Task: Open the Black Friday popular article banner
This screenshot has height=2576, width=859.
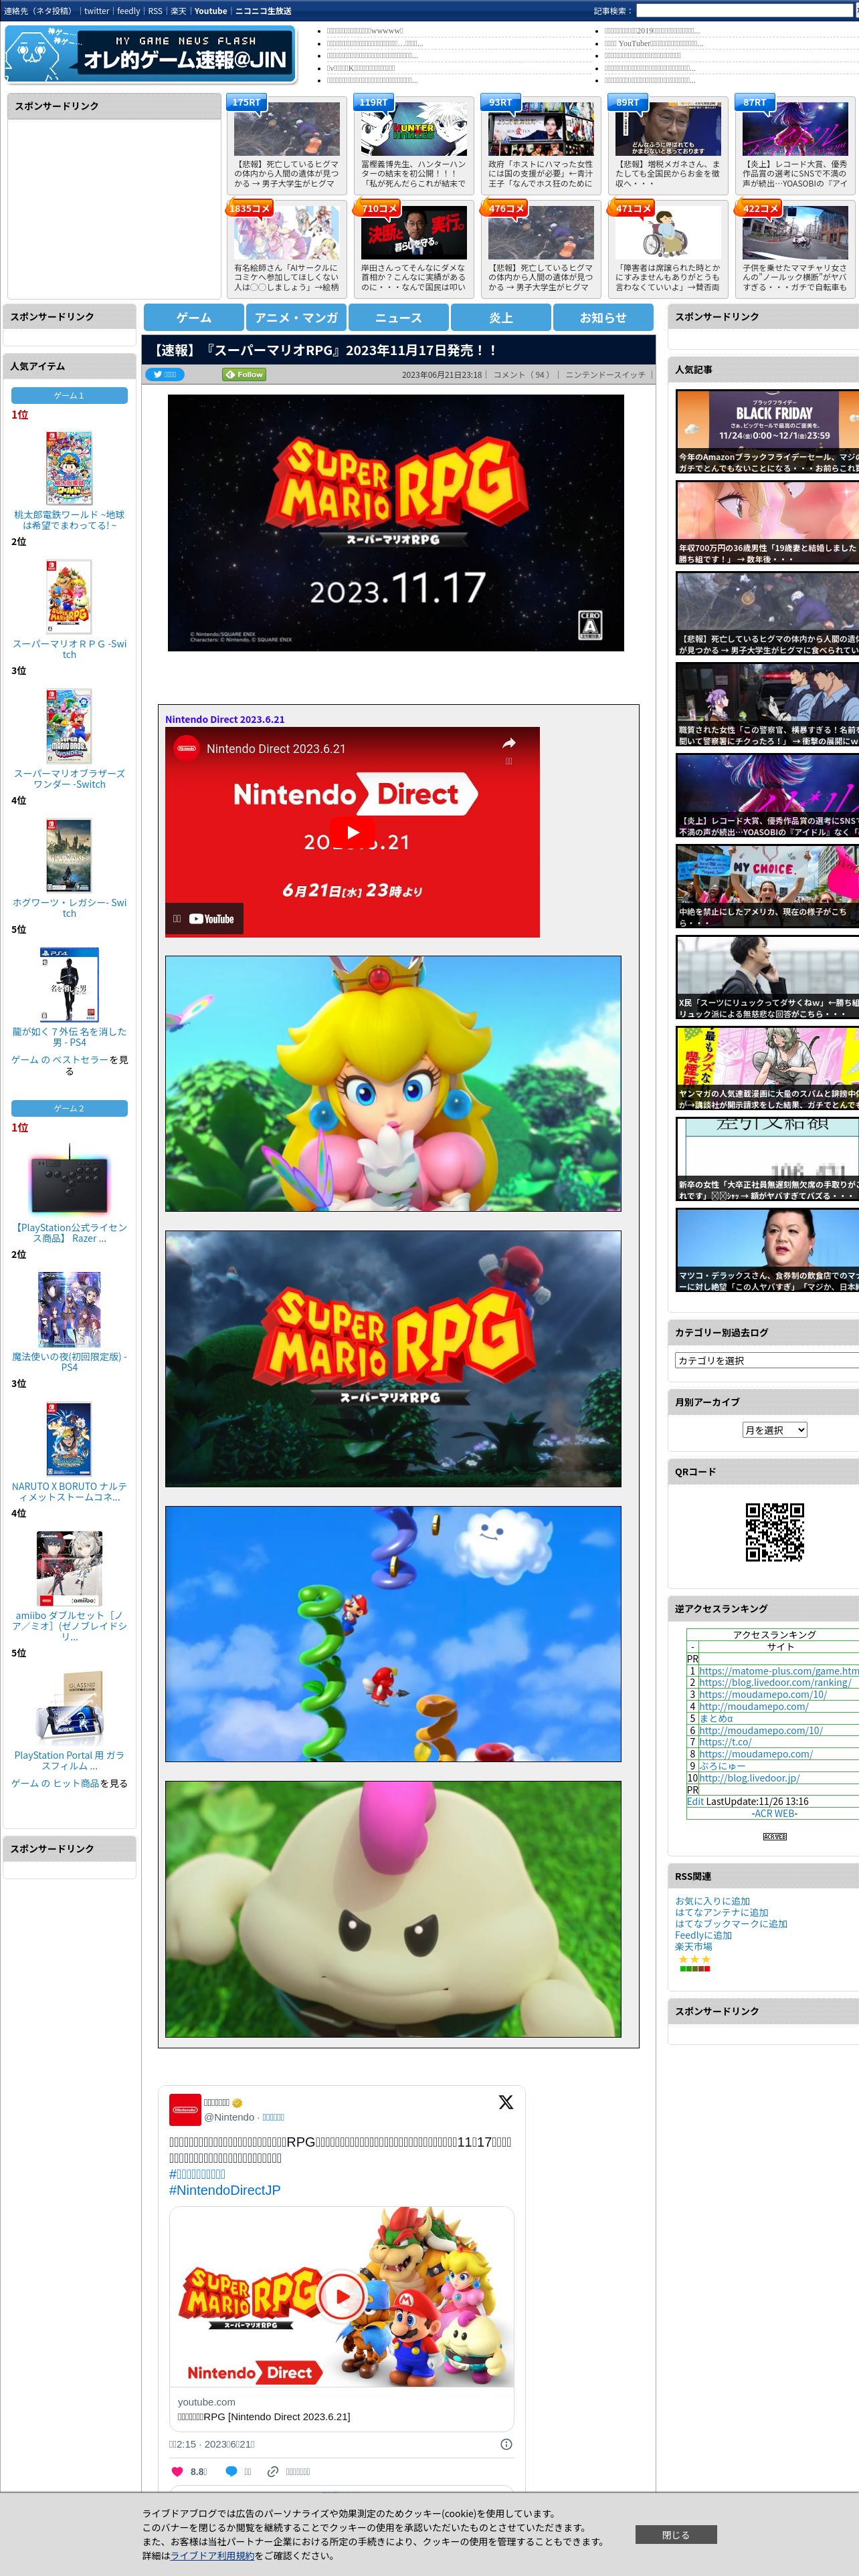Action: pos(767,432)
